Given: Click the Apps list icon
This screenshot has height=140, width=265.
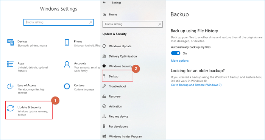Looking at the screenshot, I should pyautogui.click(x=10, y=64).
